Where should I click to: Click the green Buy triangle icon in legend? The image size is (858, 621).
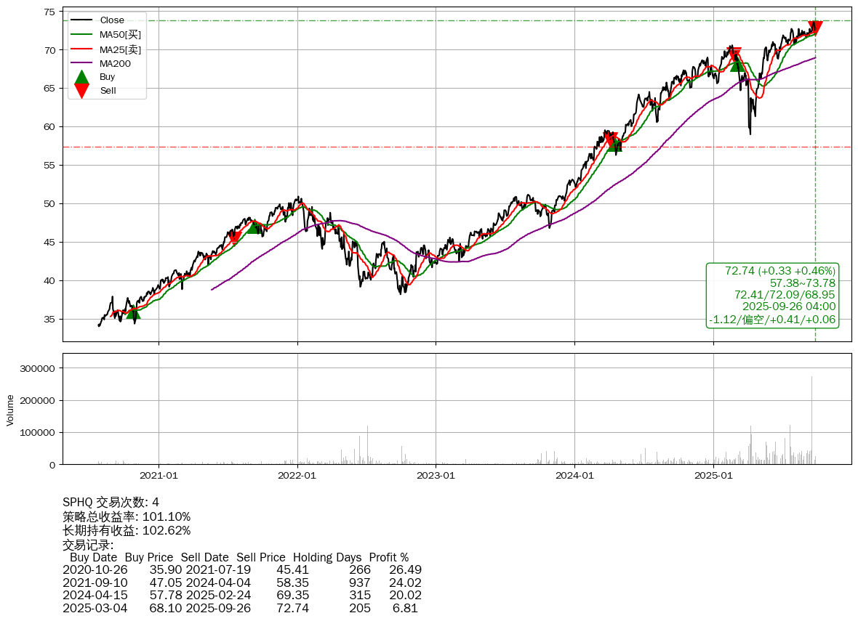point(82,77)
